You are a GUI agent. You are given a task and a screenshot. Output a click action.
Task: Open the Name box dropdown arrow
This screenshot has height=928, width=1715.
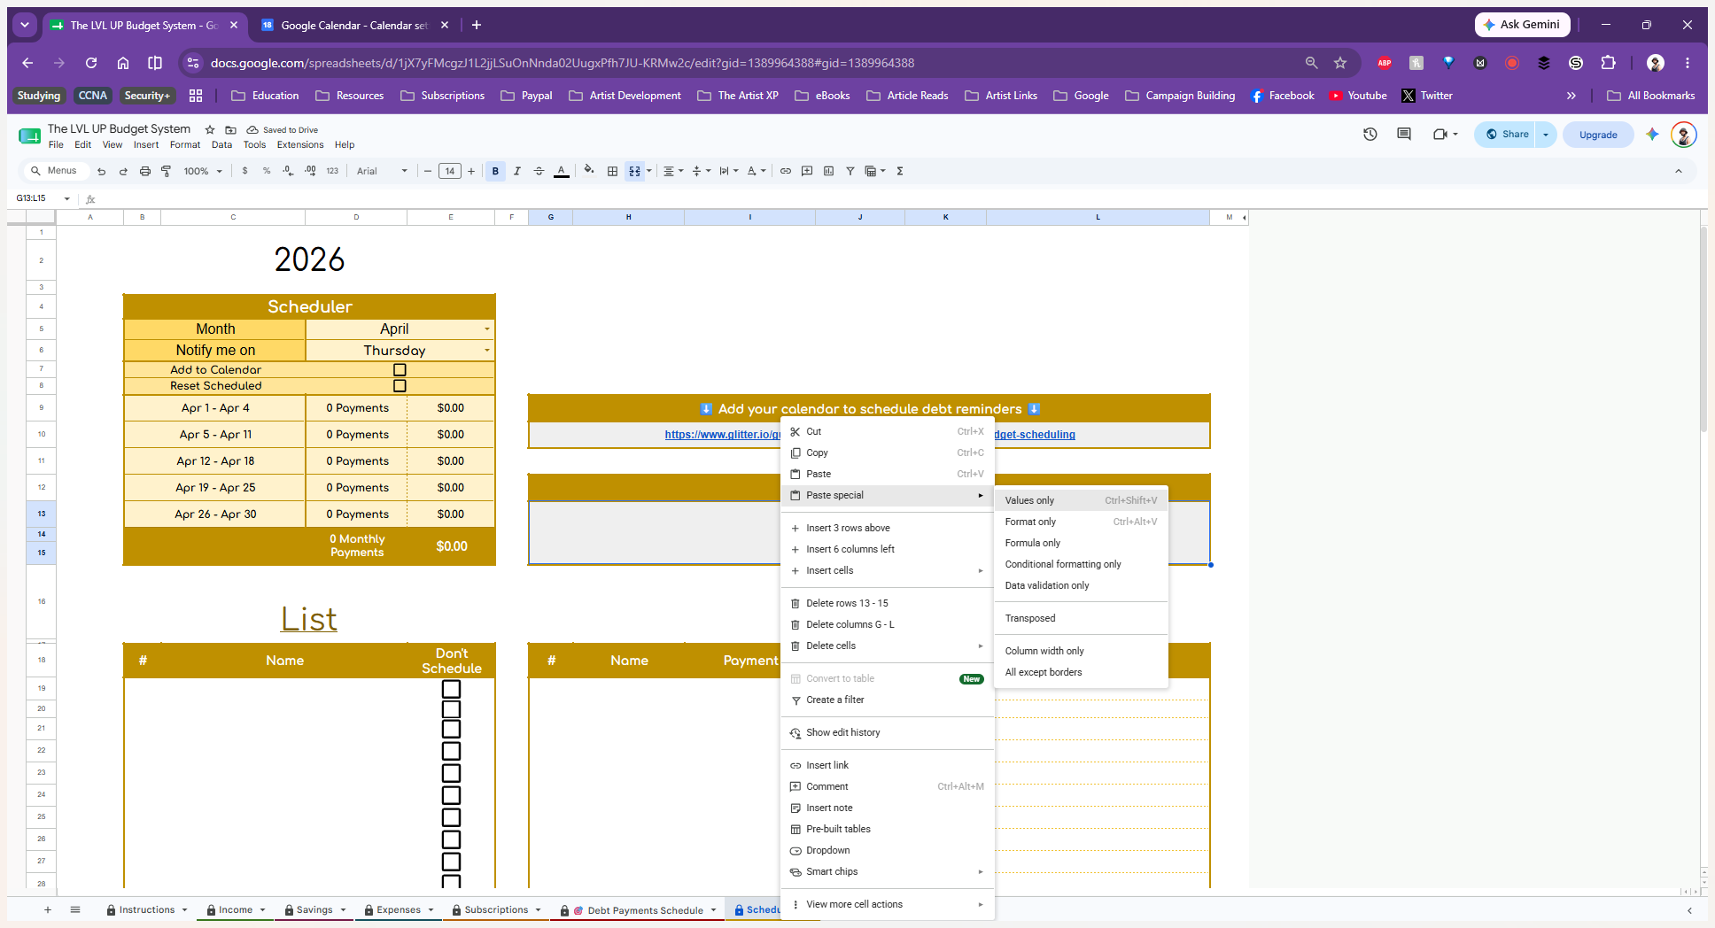(67, 198)
